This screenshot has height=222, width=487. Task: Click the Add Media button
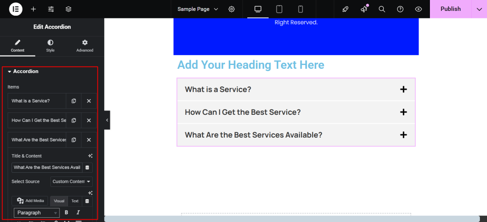(x=31, y=201)
